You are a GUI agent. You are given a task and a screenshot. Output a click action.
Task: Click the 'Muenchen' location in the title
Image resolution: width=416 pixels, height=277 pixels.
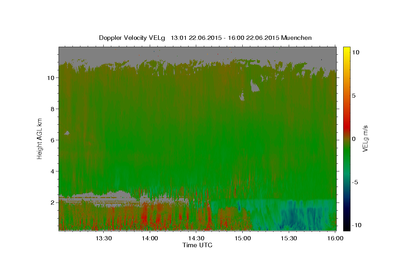296,38
